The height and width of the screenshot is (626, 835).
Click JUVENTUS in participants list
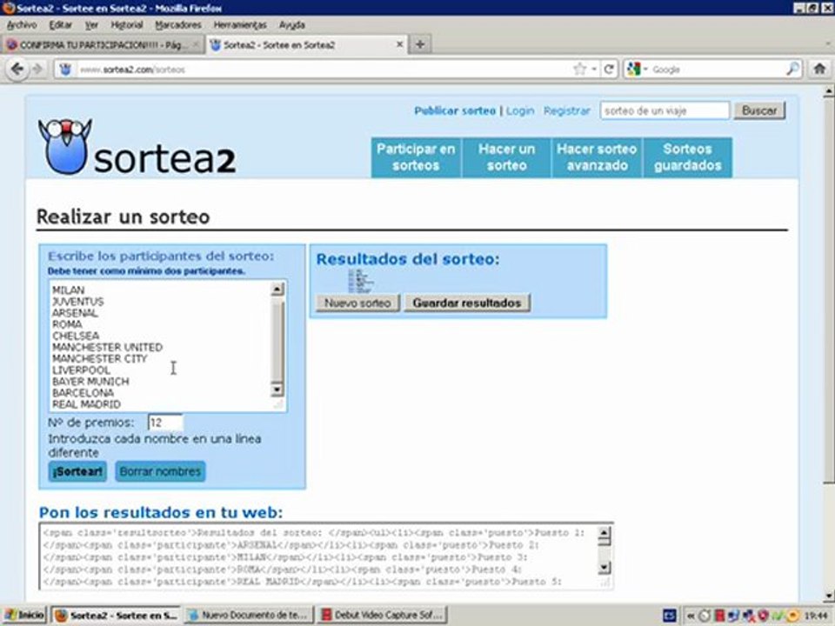coord(77,302)
